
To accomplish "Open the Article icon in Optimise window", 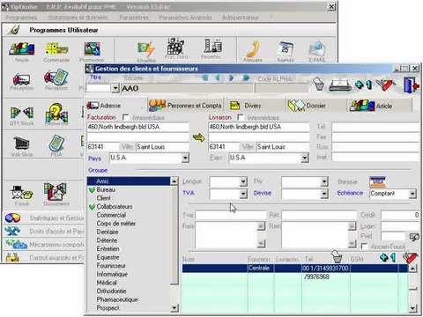I will point(22,49).
